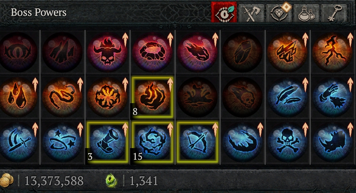Open the gems and socketables tab
The width and height of the screenshot is (356, 193).
[279, 13]
